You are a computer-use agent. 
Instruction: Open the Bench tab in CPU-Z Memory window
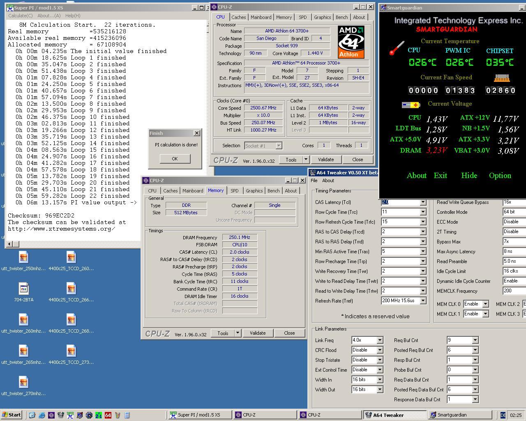click(274, 191)
